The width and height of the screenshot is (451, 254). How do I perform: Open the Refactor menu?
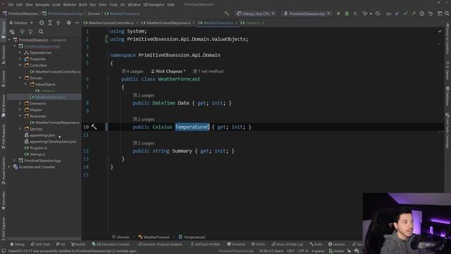click(x=70, y=5)
